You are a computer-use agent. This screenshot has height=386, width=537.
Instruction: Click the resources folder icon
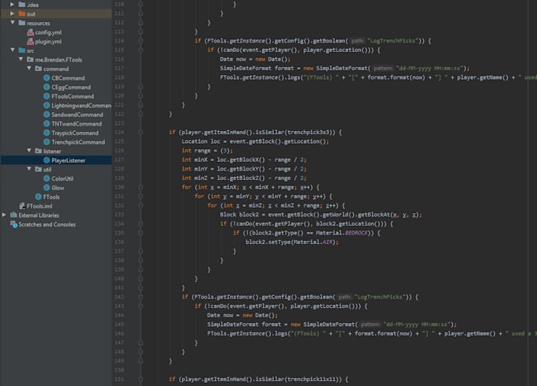(22, 23)
